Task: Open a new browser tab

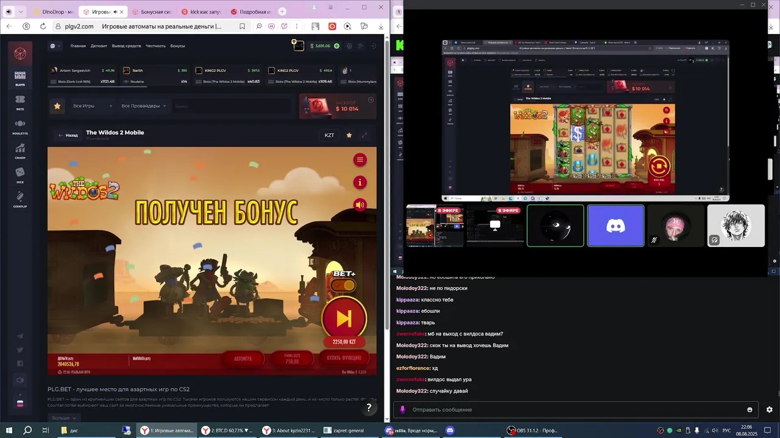Action: click(x=282, y=12)
